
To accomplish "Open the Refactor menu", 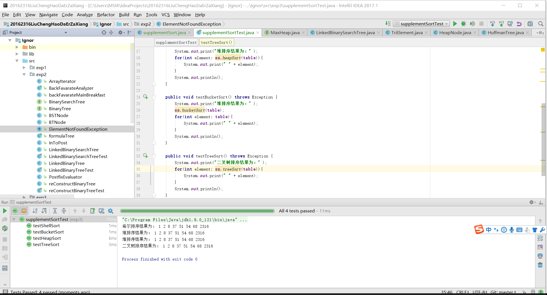I will coord(106,15).
